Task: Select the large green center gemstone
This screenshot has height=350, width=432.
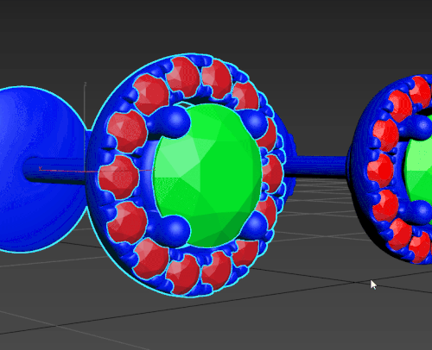Action: [x=207, y=175]
